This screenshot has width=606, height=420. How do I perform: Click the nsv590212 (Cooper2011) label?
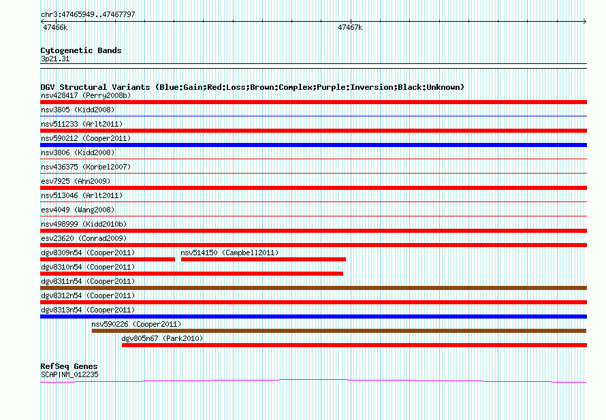(x=86, y=138)
